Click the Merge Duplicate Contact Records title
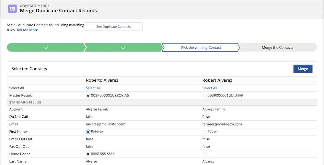The image size is (324, 165). [x=58, y=11]
